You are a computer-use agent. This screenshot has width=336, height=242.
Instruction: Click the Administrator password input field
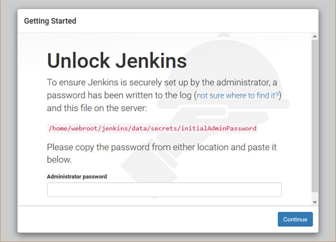164,190
